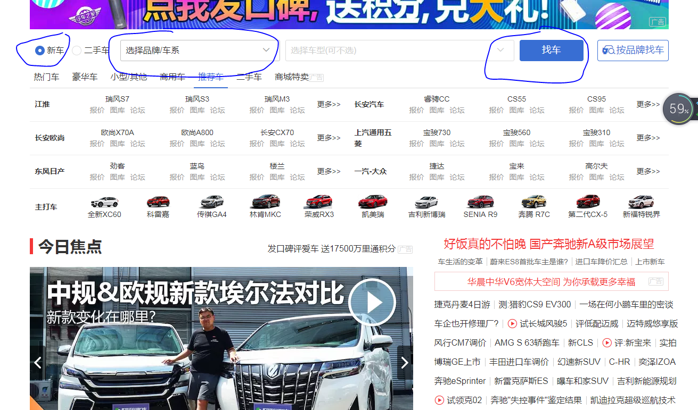Screen dimensions: 698x410
Task: Open the 博瑞GE上市 news link
Action: coord(457,362)
